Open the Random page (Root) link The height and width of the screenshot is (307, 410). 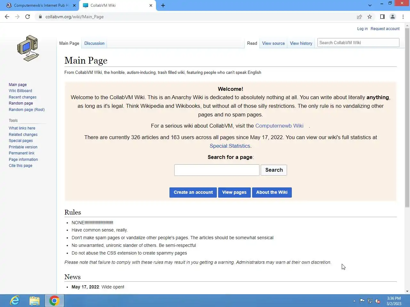click(27, 110)
